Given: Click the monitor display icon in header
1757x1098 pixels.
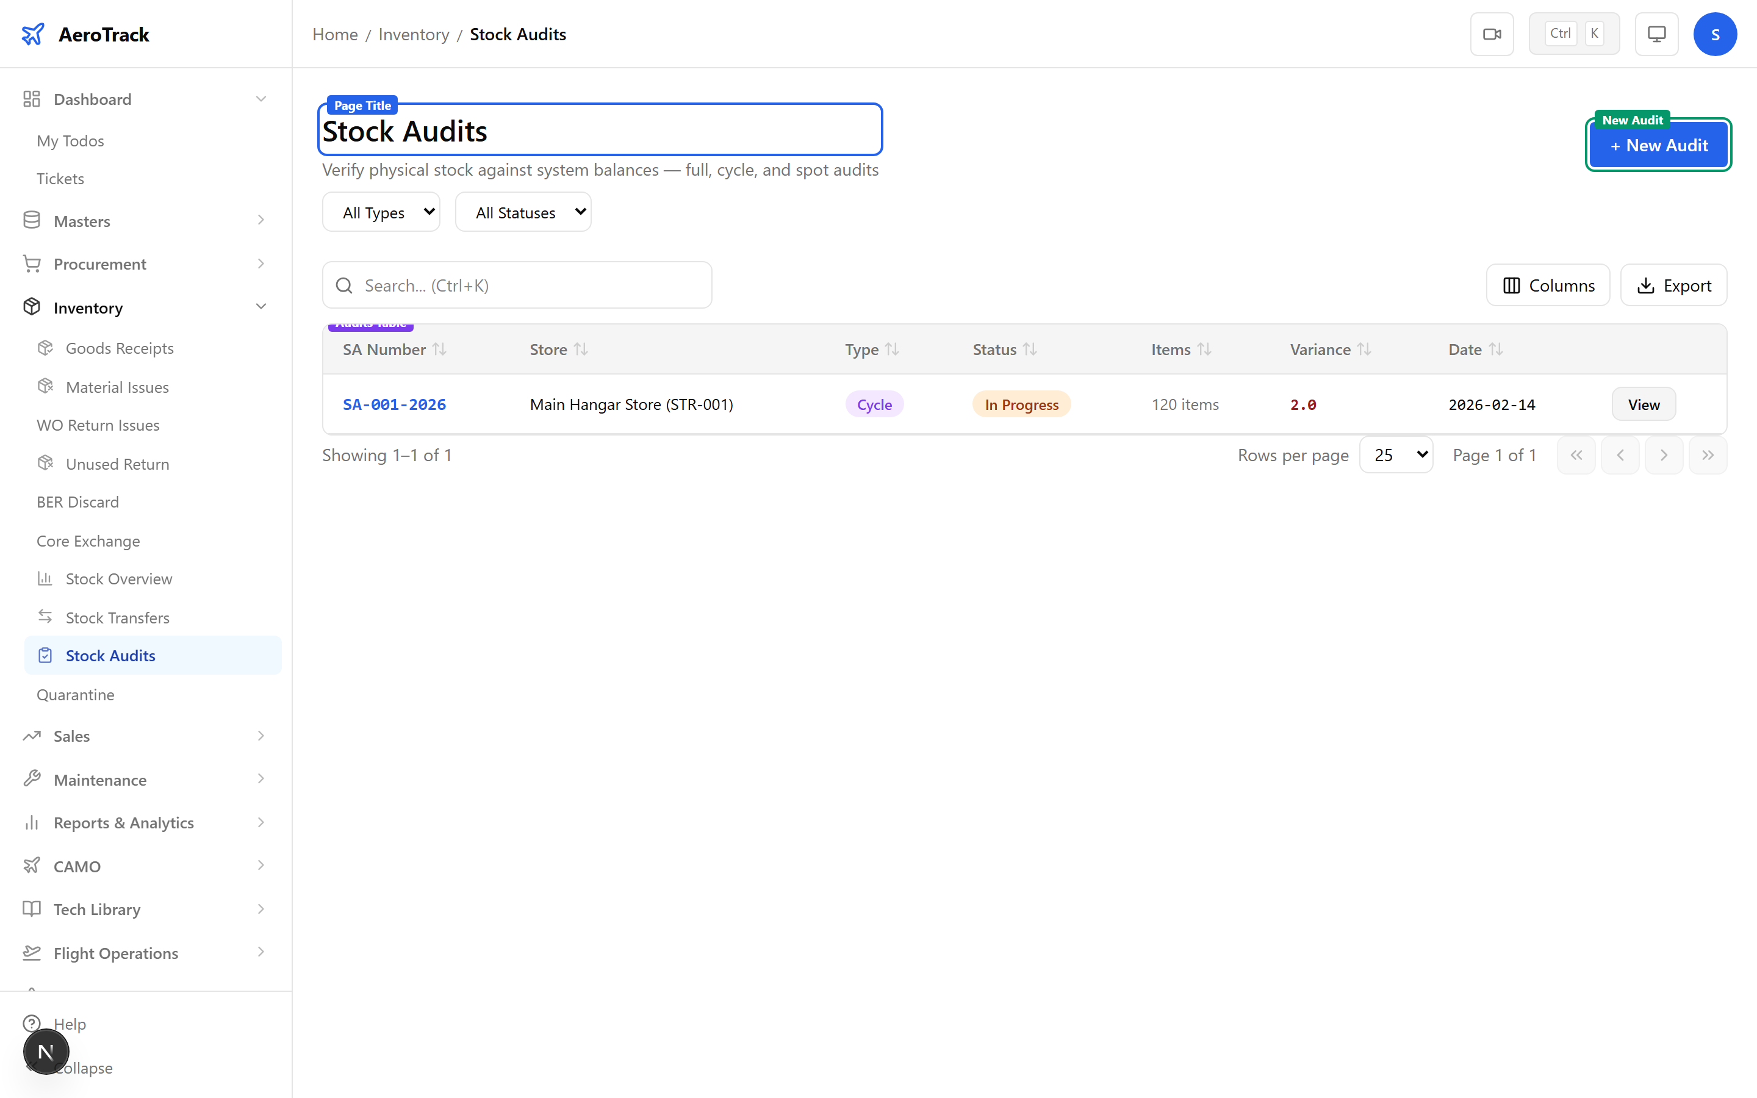Looking at the screenshot, I should 1656,34.
